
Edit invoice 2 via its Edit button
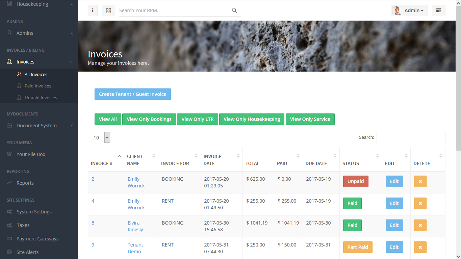[x=394, y=181]
